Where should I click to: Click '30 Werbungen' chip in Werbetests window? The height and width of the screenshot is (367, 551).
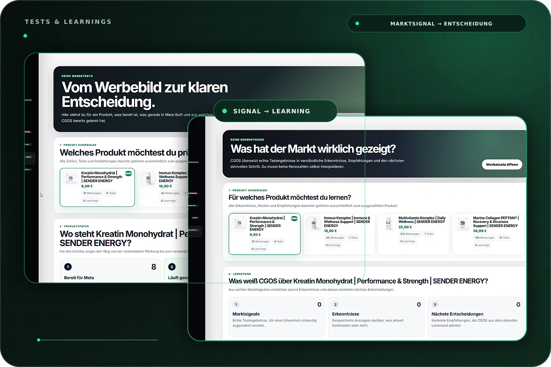(x=170, y=193)
